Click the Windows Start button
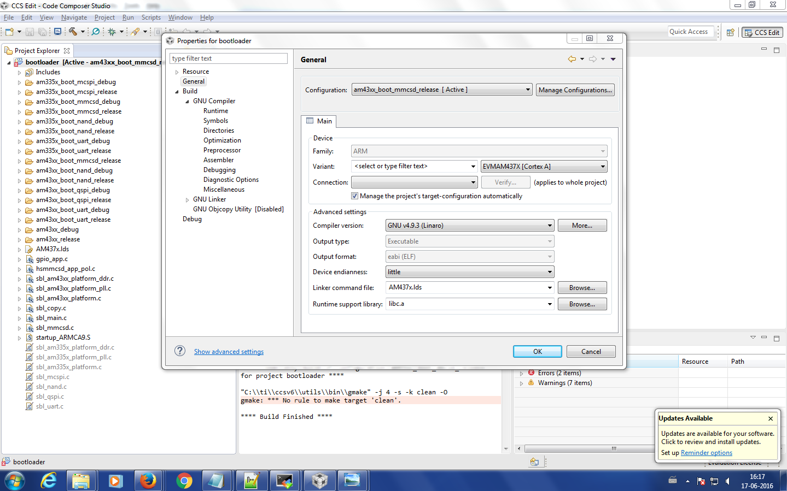Viewport: 787px width, 491px height. [x=14, y=481]
